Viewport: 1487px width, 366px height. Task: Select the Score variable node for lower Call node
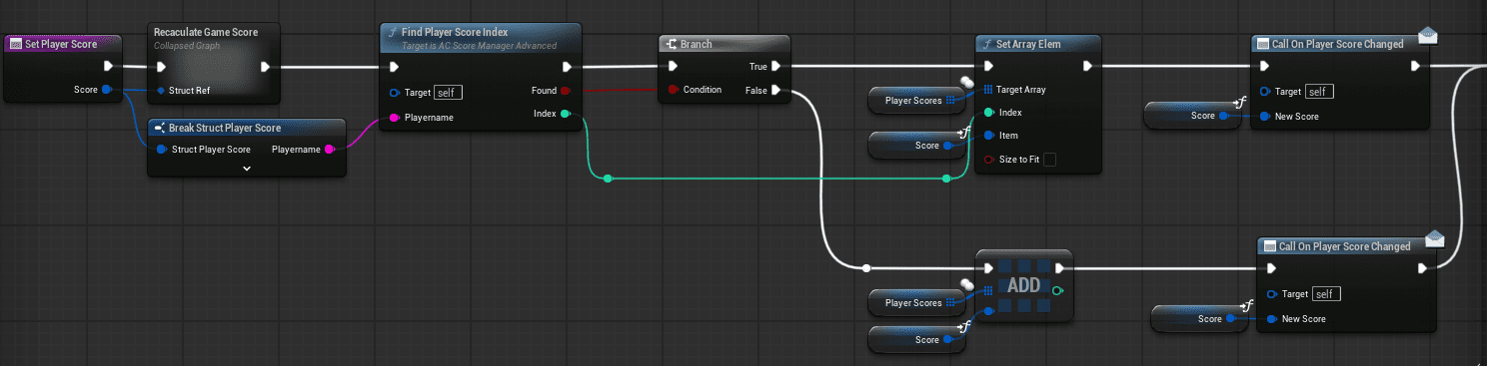(1198, 318)
